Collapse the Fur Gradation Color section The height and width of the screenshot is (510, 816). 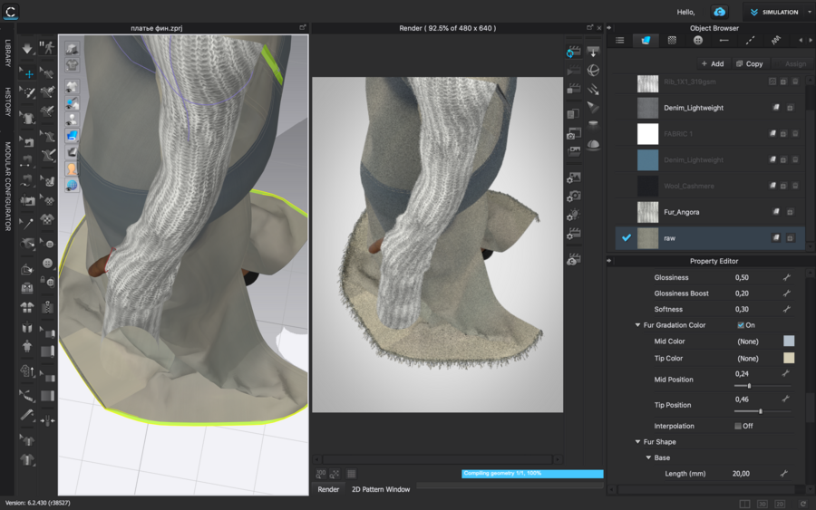[637, 325]
